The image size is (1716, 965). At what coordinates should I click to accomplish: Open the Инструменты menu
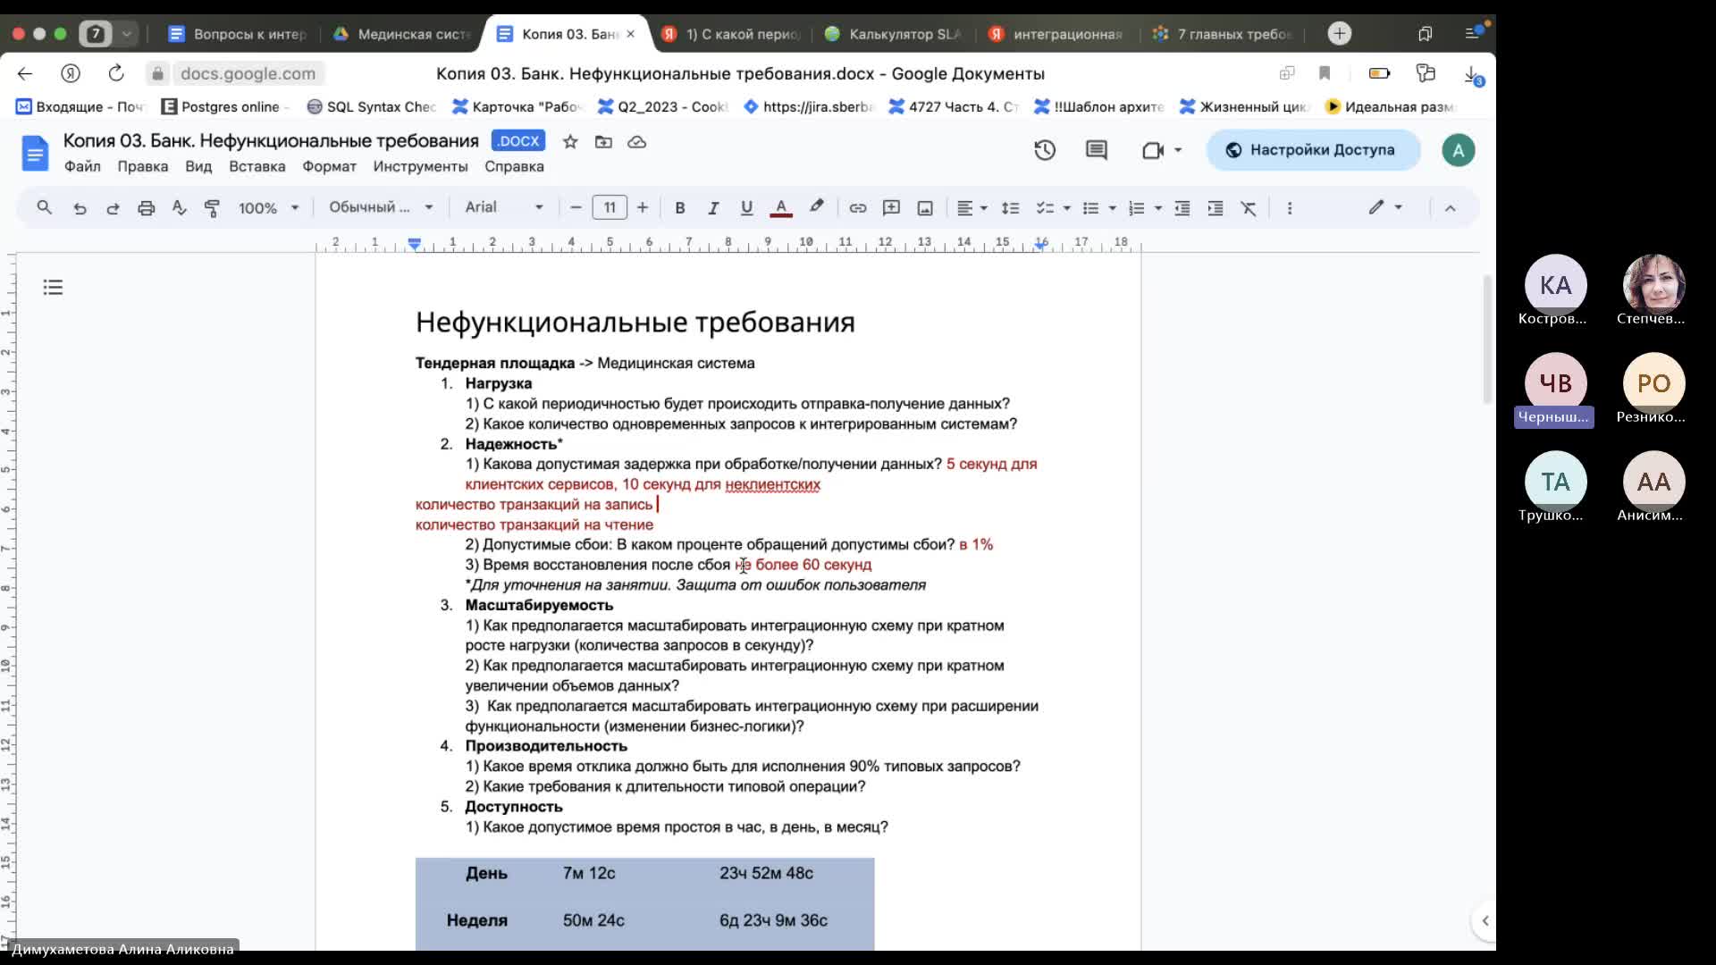click(x=420, y=166)
